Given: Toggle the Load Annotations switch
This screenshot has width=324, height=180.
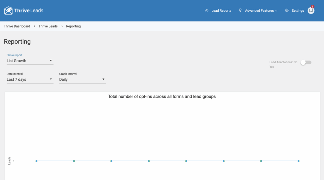Looking at the screenshot, I should [306, 62].
